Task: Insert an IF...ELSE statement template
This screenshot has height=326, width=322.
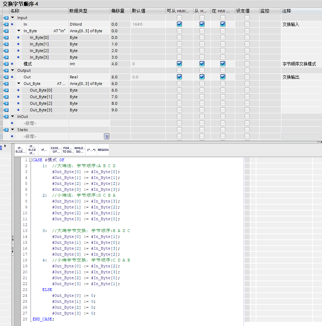Action: pos(20,150)
